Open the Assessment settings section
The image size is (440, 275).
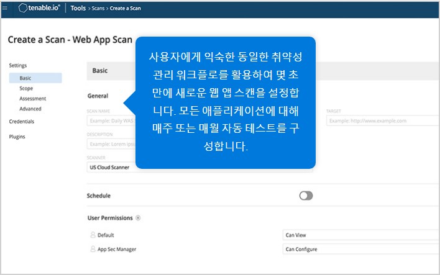click(x=32, y=99)
